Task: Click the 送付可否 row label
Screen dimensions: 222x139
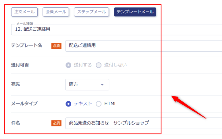Action: 20,65
